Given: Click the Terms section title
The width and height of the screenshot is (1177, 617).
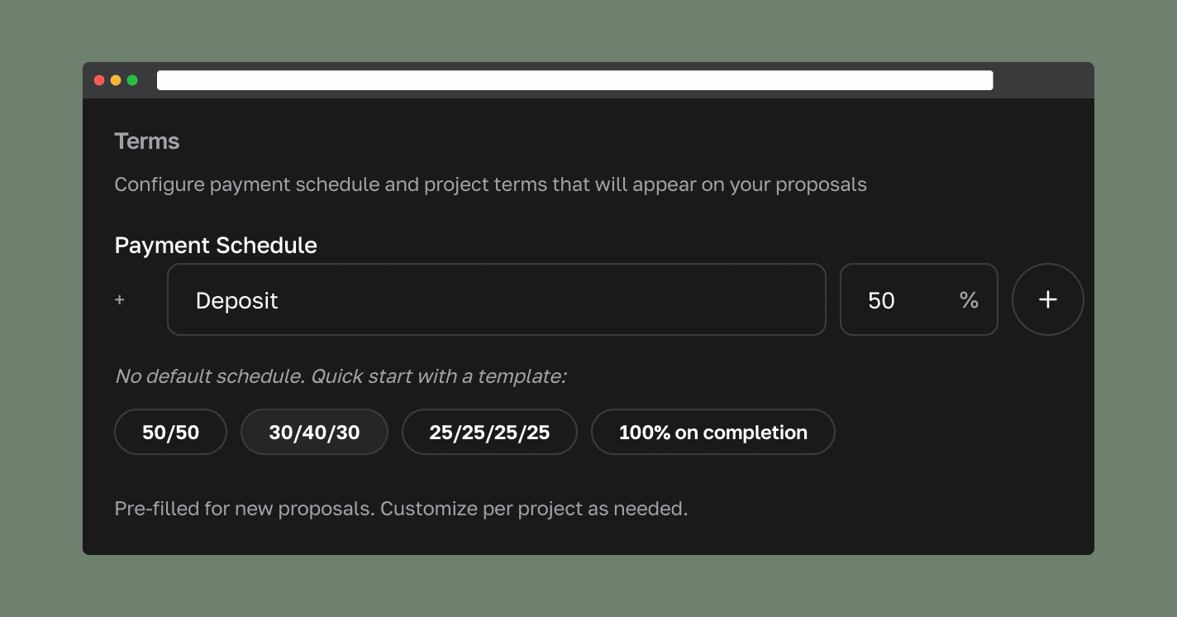Looking at the screenshot, I should point(147,141).
